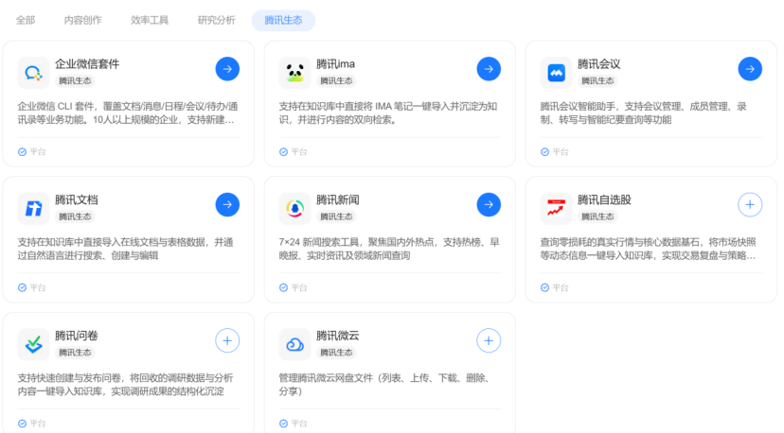Open 腾讯文档 with its arrow button

click(x=227, y=205)
